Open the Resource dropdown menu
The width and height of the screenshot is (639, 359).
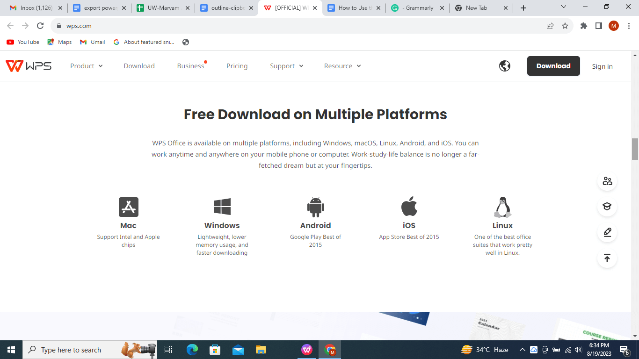pos(342,65)
